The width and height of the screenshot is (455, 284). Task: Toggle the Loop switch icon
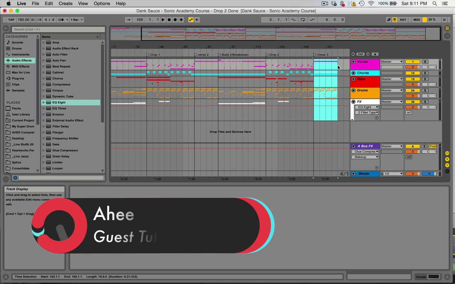pos(303,20)
